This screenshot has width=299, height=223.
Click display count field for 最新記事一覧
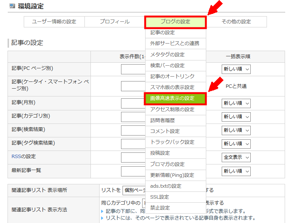point(133,171)
